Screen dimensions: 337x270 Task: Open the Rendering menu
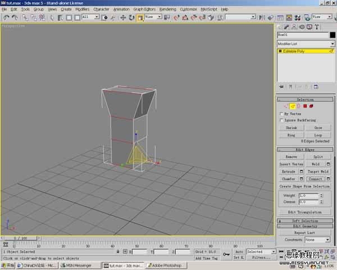(167, 9)
